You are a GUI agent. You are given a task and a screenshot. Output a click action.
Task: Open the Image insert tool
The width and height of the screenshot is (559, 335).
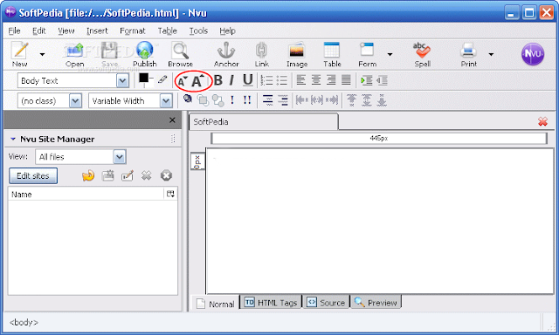pyautogui.click(x=297, y=54)
